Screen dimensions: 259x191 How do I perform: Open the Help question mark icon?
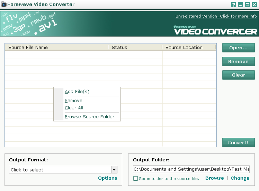point(233,5)
